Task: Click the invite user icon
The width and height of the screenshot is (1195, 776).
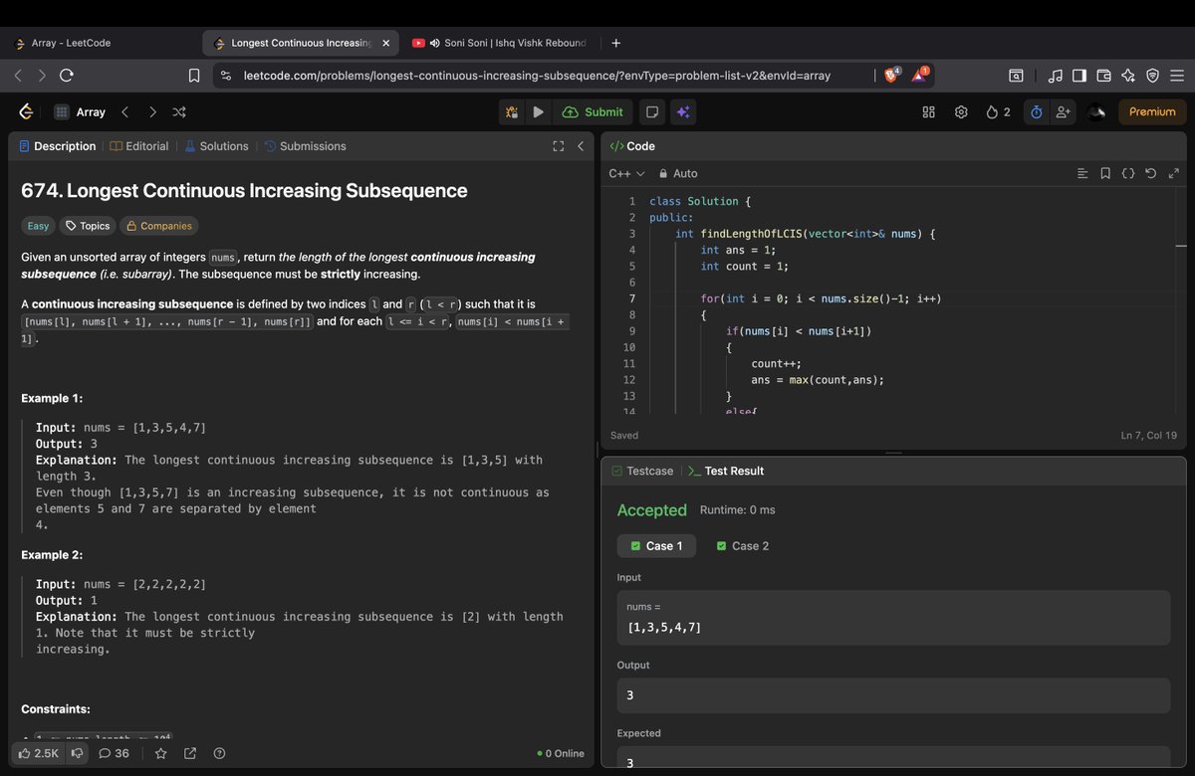Action: [x=1064, y=112]
